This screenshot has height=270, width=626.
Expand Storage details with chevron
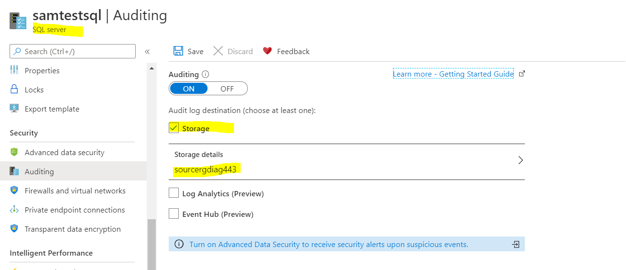(521, 160)
